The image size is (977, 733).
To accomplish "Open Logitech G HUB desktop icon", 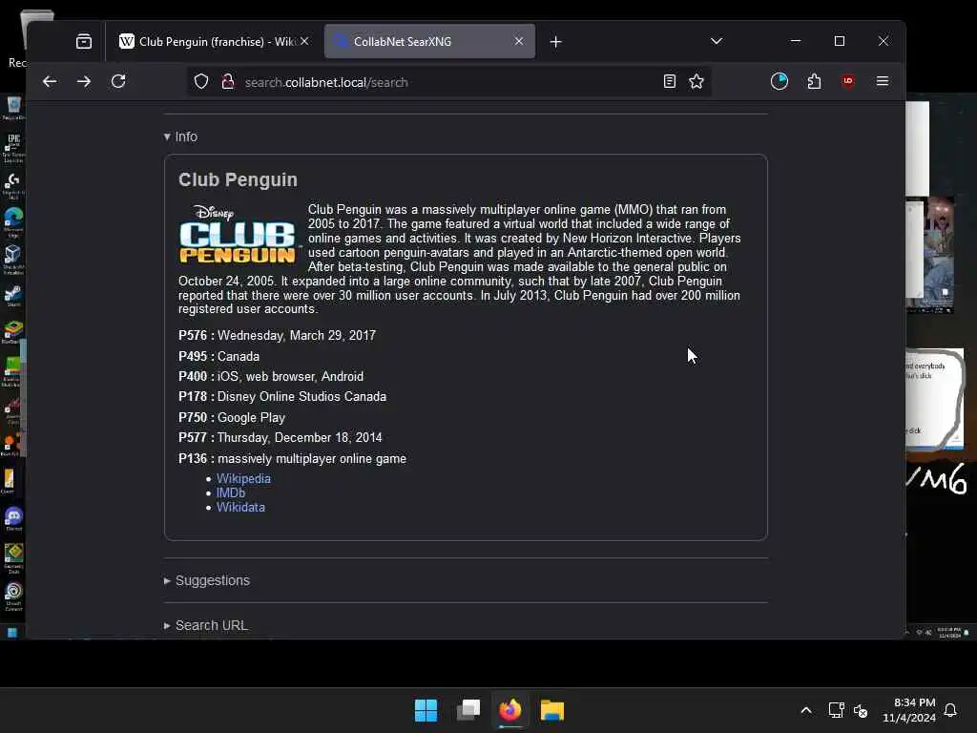I will coord(13,185).
